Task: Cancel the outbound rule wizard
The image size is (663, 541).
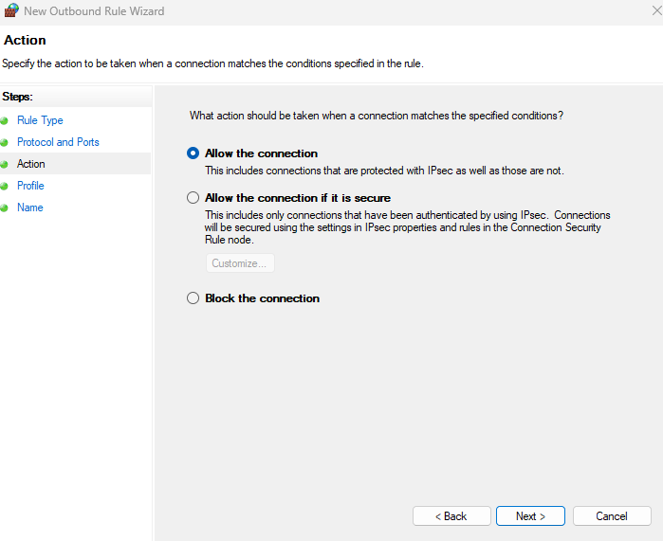Action: pos(612,516)
